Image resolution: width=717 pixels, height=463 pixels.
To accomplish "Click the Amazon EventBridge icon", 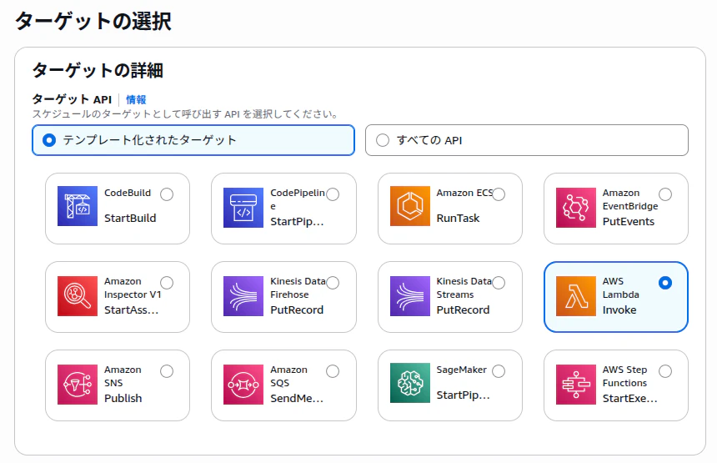I will click(576, 208).
